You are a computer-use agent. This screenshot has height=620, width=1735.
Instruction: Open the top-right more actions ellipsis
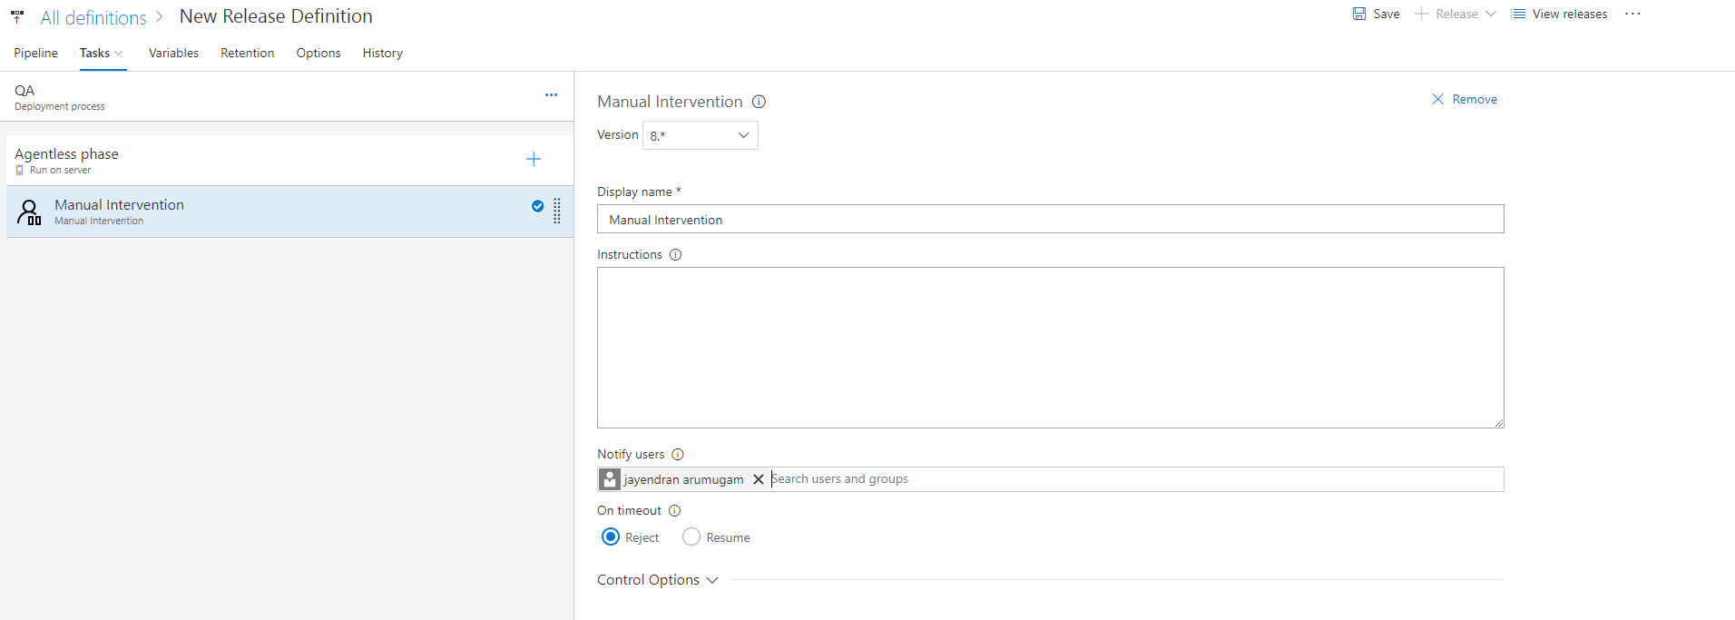click(x=1632, y=14)
